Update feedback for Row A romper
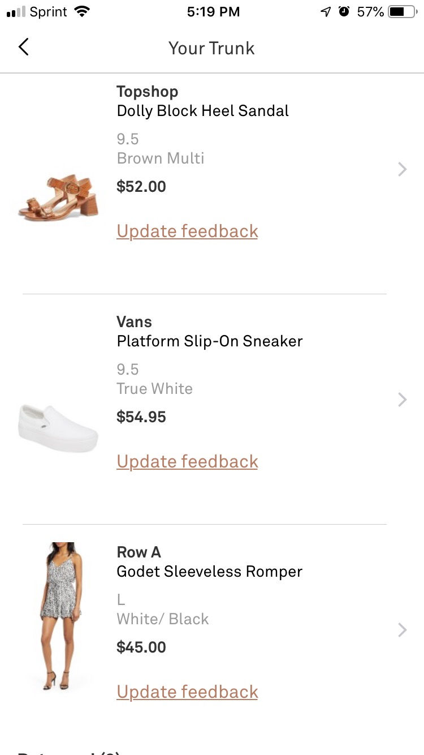424x755 pixels. tap(187, 692)
